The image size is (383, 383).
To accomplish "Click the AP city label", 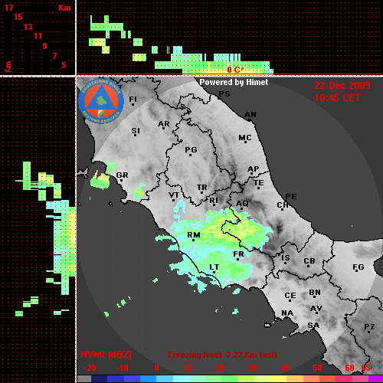I will pos(253,169).
